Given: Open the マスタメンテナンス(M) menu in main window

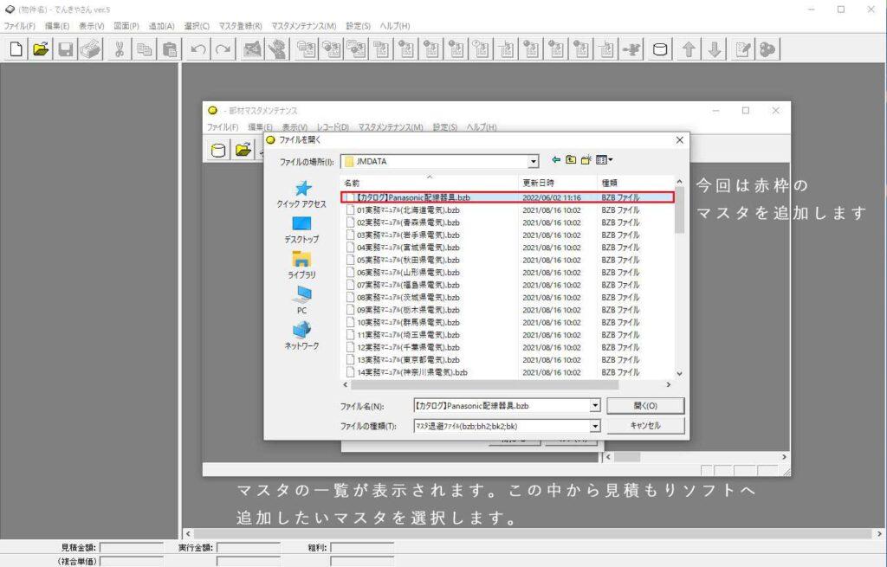Looking at the screenshot, I should (x=303, y=26).
